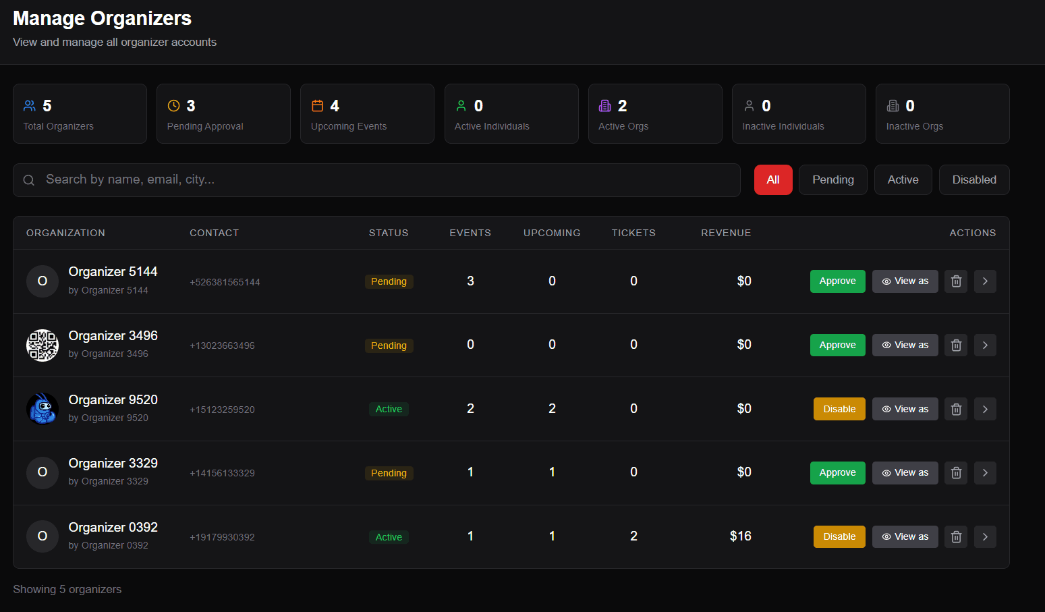Switch to the Active filter tab
Screen dimensions: 1045x612
(x=903, y=179)
